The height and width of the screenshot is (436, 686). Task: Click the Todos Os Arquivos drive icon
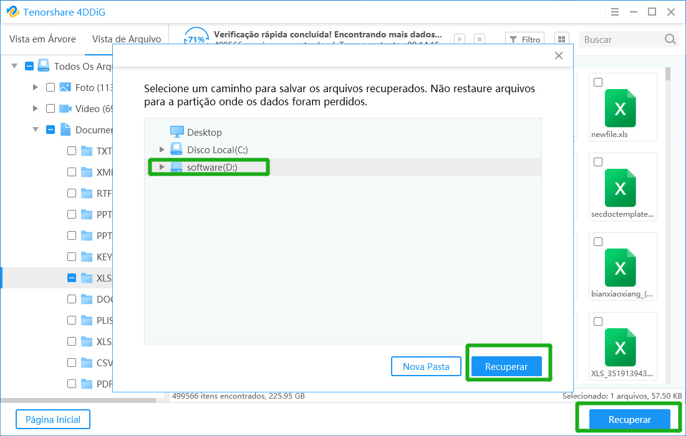(x=43, y=65)
